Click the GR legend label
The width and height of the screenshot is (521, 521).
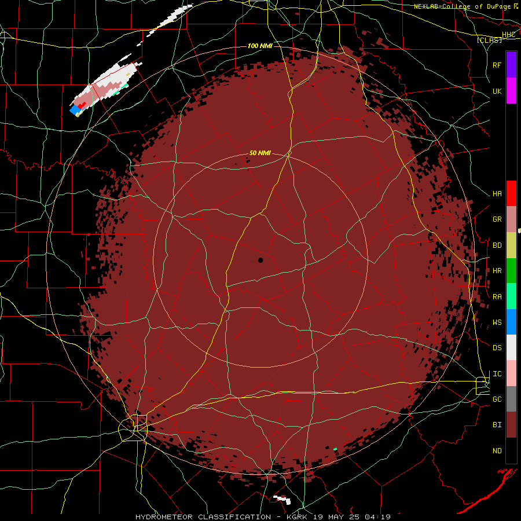[497, 219]
